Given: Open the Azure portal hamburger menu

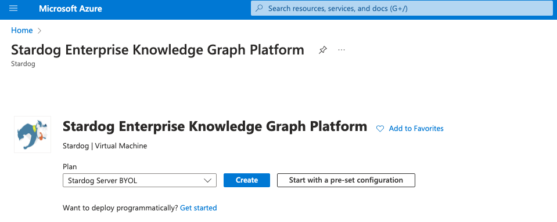Looking at the screenshot, I should [13, 8].
